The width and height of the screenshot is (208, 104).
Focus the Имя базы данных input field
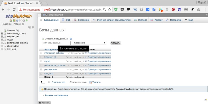coord(56,43)
